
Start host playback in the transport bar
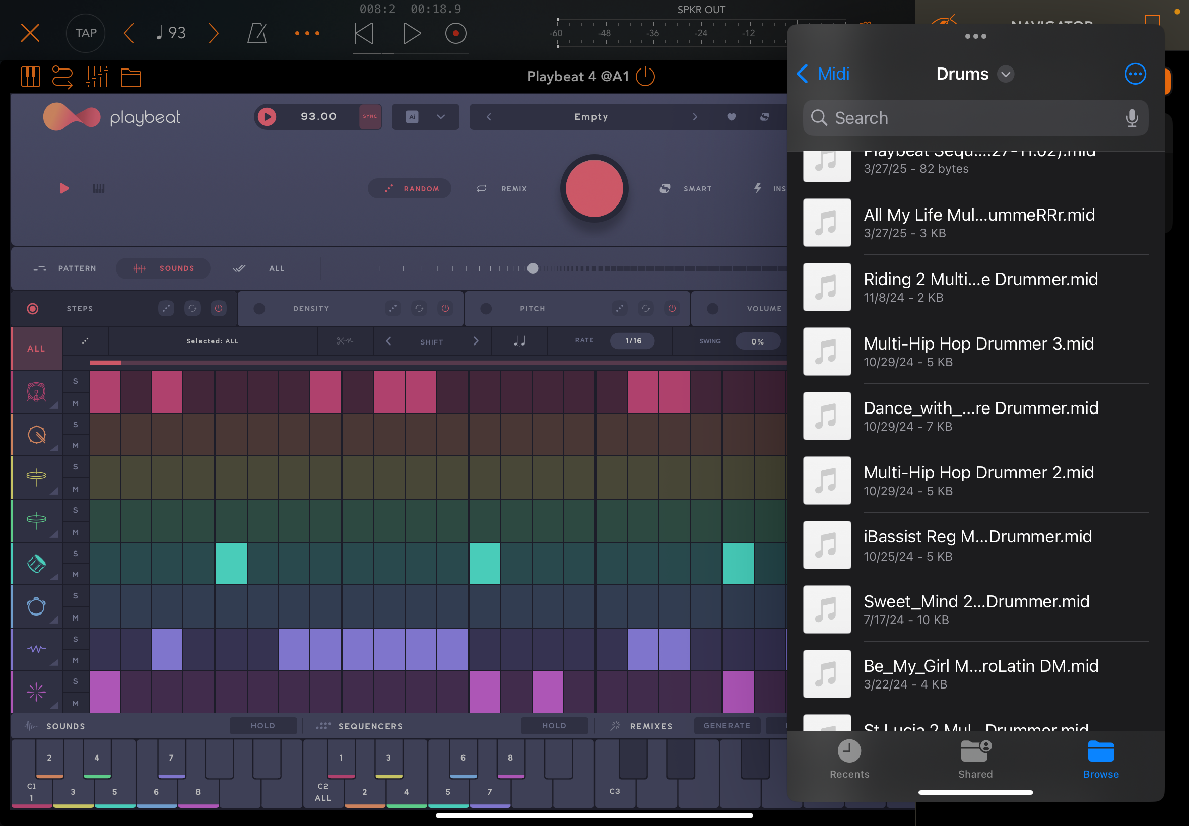412,33
